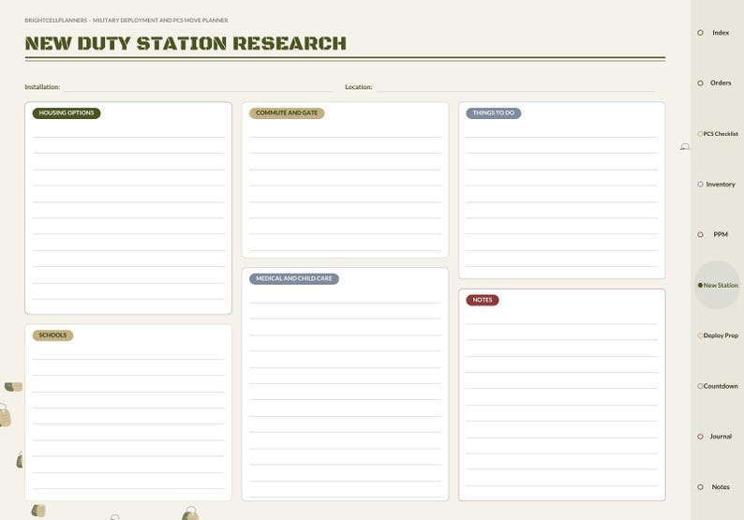
Task: Select the Commute and Gate label
Action: (287, 113)
